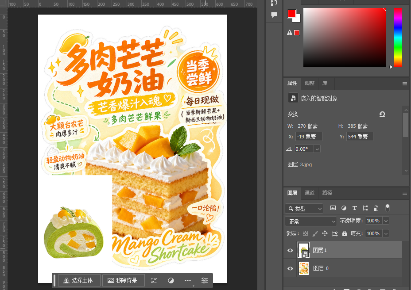Screen dimensions: 411x290
Task: Open task bar settings sliders icon
Action: click(205, 281)
